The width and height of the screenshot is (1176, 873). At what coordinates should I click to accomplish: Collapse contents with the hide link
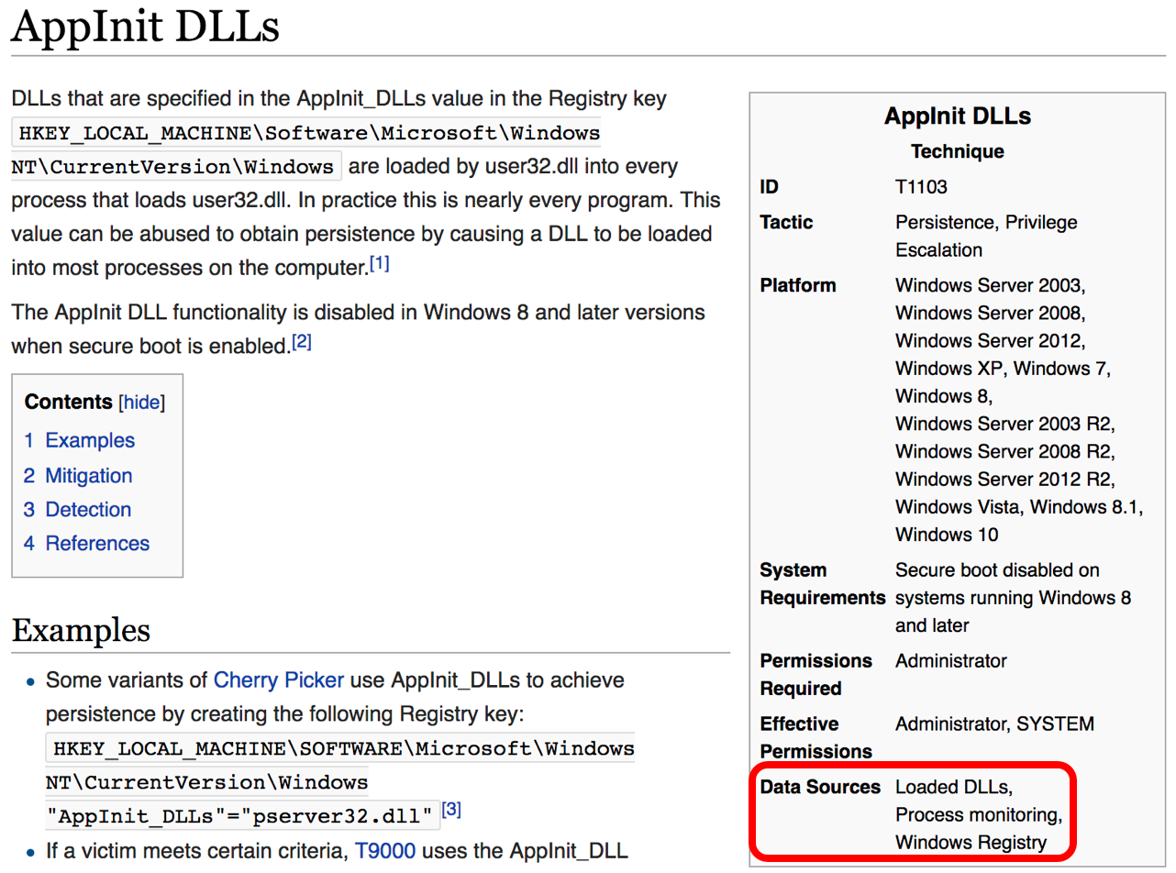(x=141, y=403)
